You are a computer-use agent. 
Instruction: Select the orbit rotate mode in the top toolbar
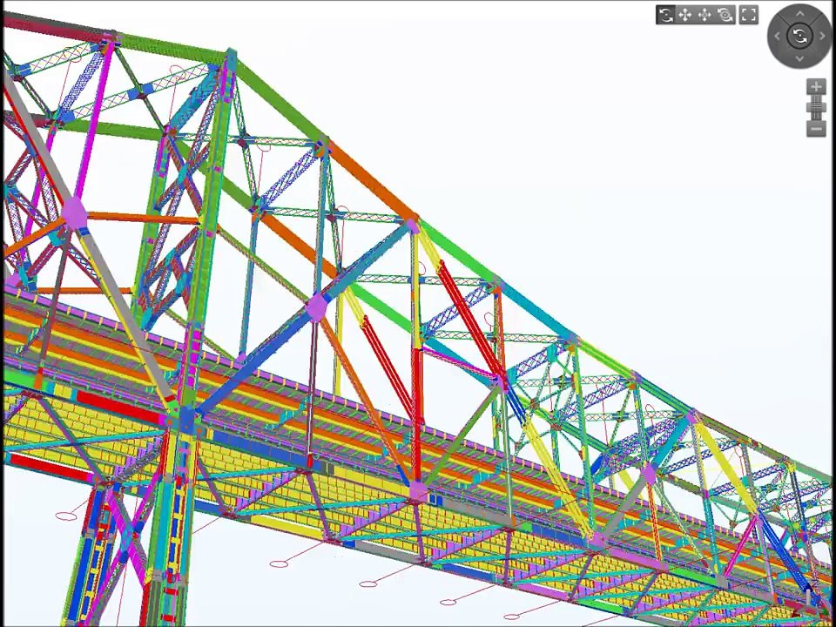[x=665, y=15]
